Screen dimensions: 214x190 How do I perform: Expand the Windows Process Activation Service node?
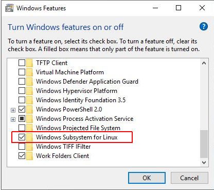(x=13, y=119)
